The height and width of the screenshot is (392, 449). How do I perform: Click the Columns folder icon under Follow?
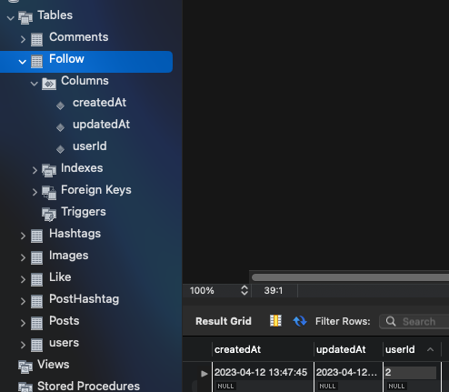coord(49,84)
